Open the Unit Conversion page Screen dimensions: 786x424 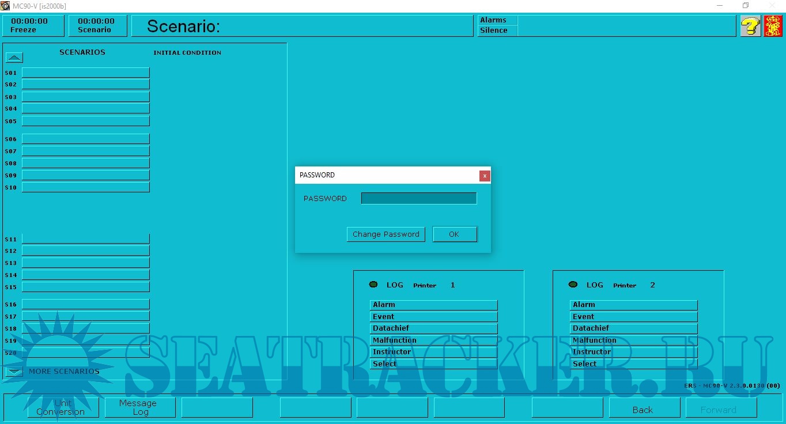point(63,407)
